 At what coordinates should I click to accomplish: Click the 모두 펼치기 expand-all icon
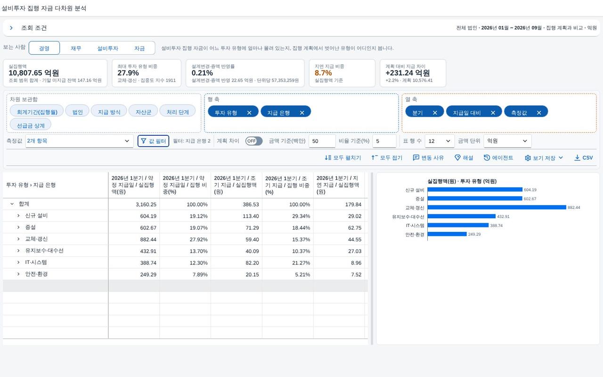tap(328, 158)
